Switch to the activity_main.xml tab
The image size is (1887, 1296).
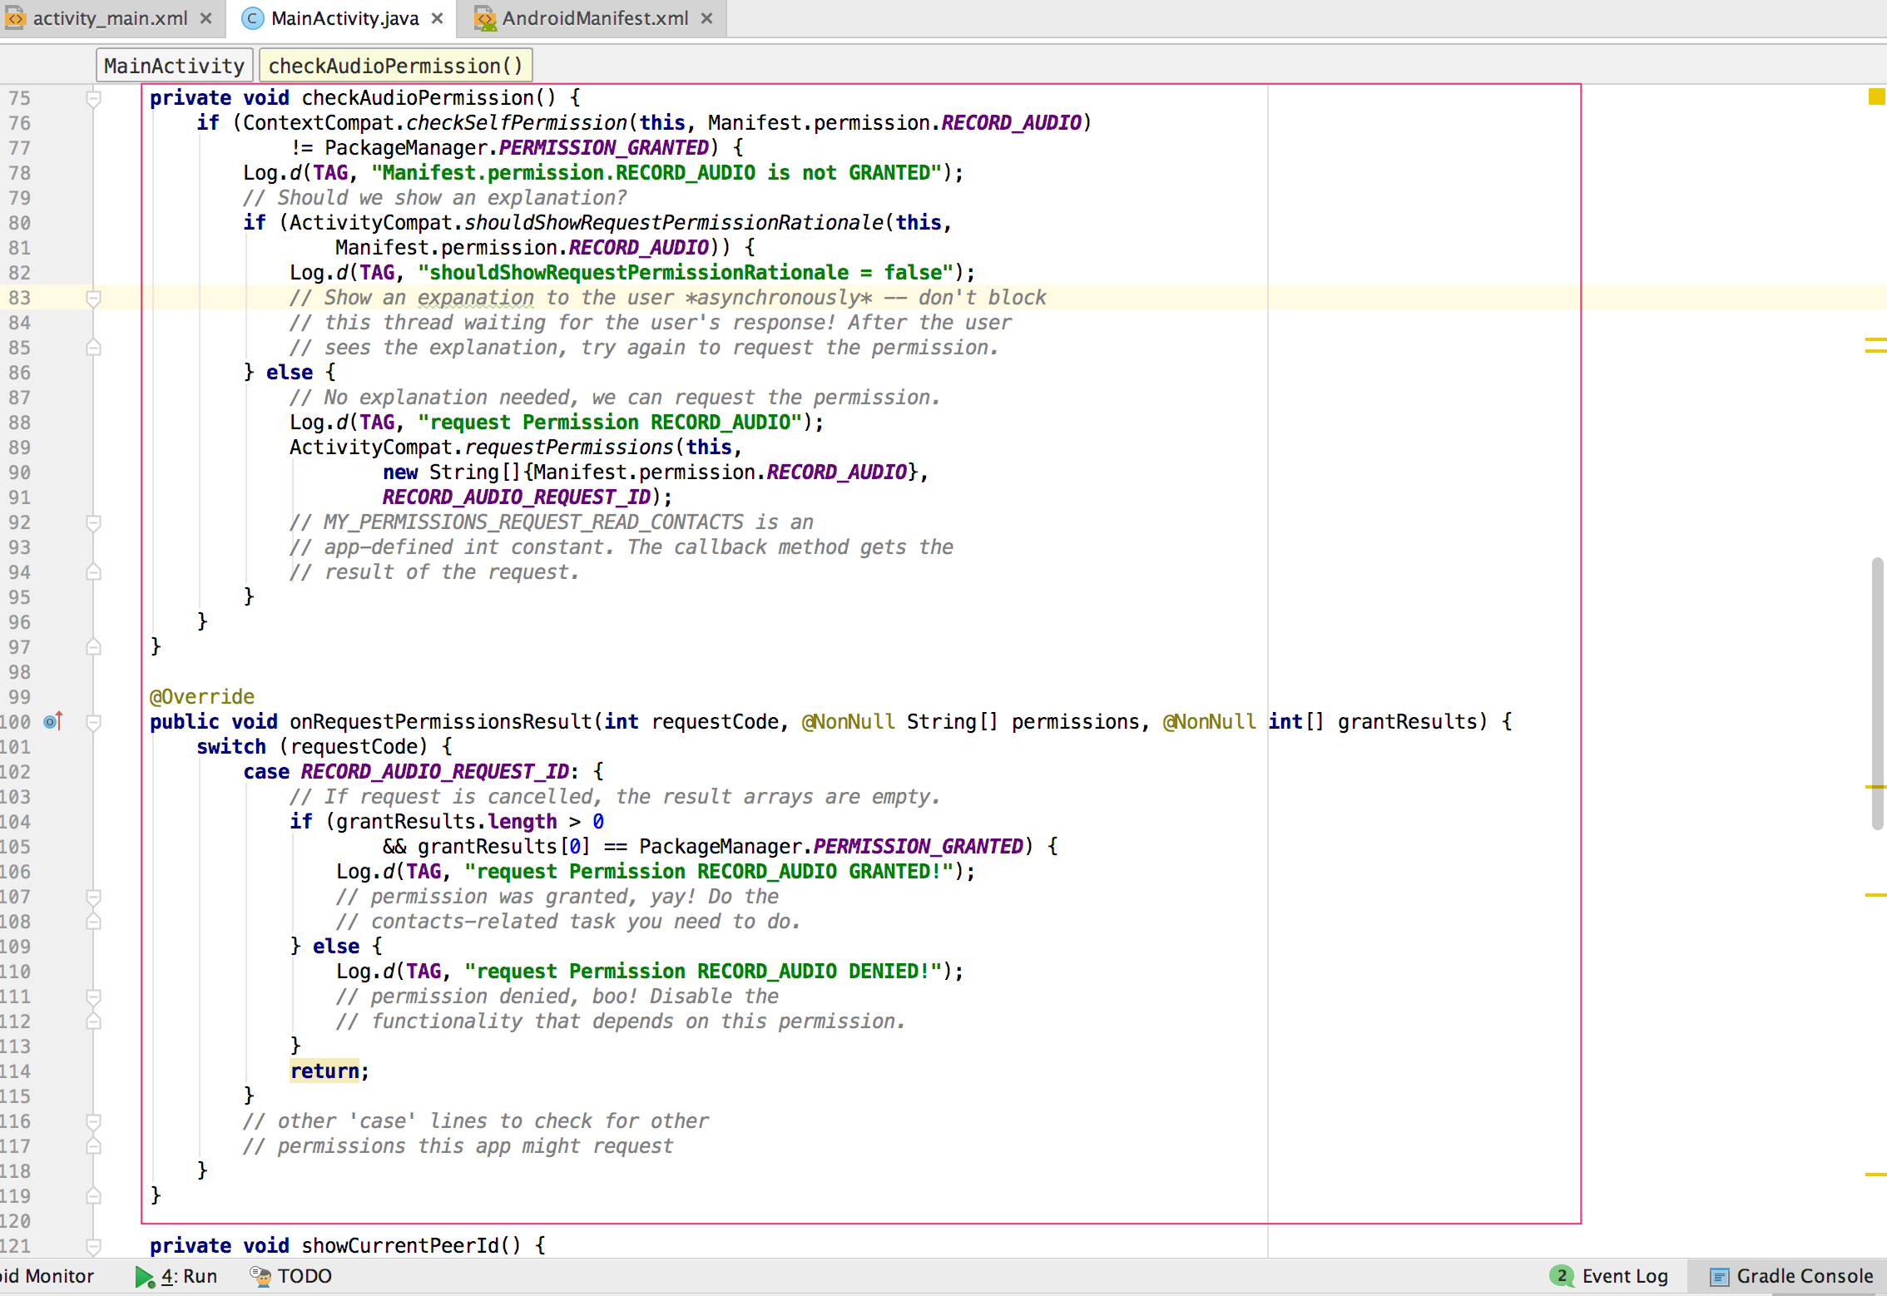coord(108,17)
